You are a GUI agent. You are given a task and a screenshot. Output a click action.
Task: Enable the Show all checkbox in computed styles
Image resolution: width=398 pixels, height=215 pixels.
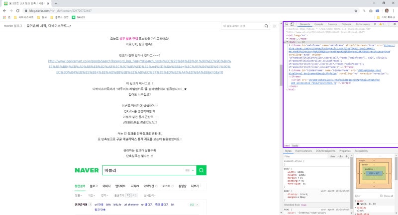pos(381,196)
